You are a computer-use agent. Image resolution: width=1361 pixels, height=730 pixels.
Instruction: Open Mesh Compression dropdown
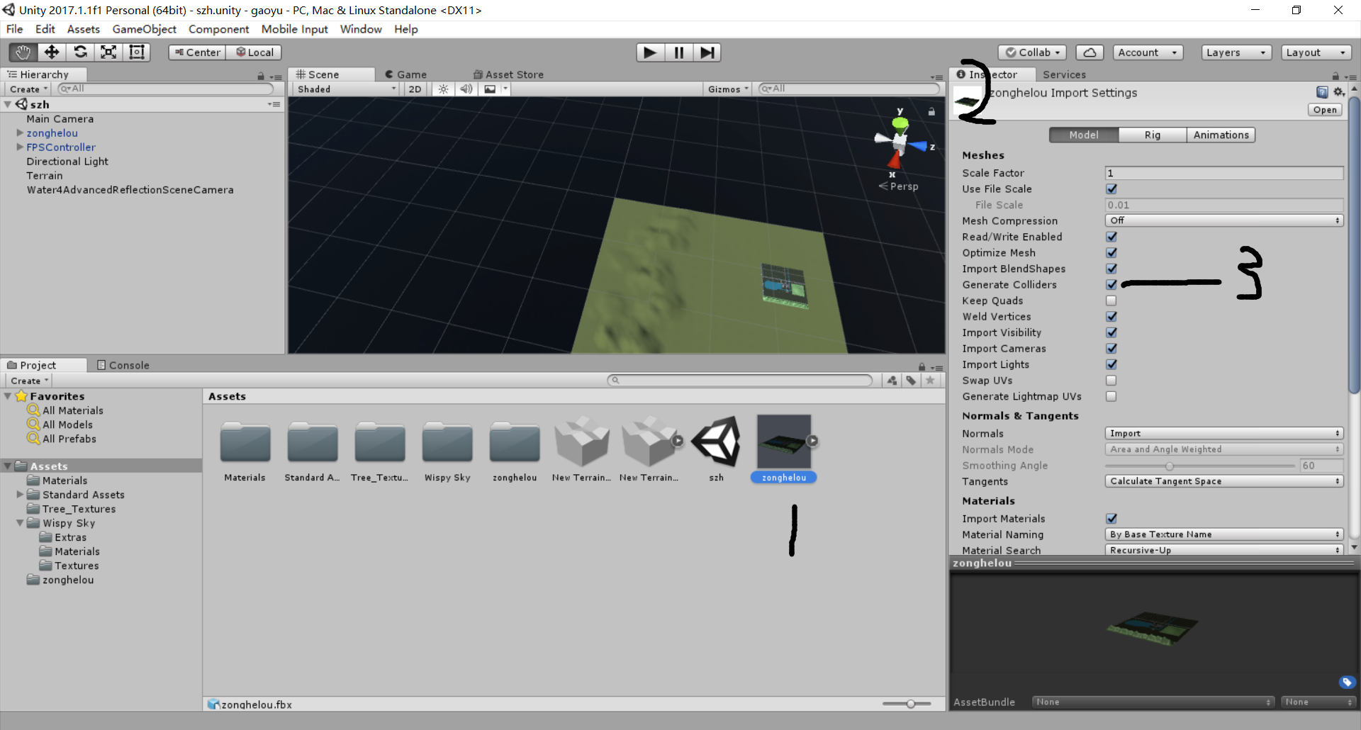[x=1224, y=220]
